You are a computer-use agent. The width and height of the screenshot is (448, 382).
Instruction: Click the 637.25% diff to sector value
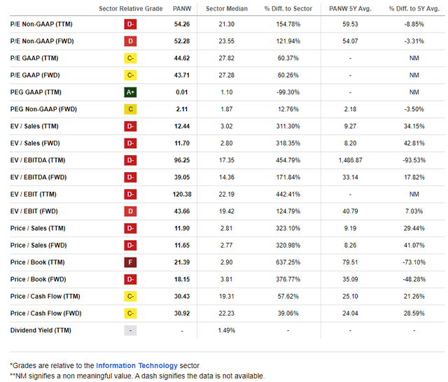(x=288, y=262)
